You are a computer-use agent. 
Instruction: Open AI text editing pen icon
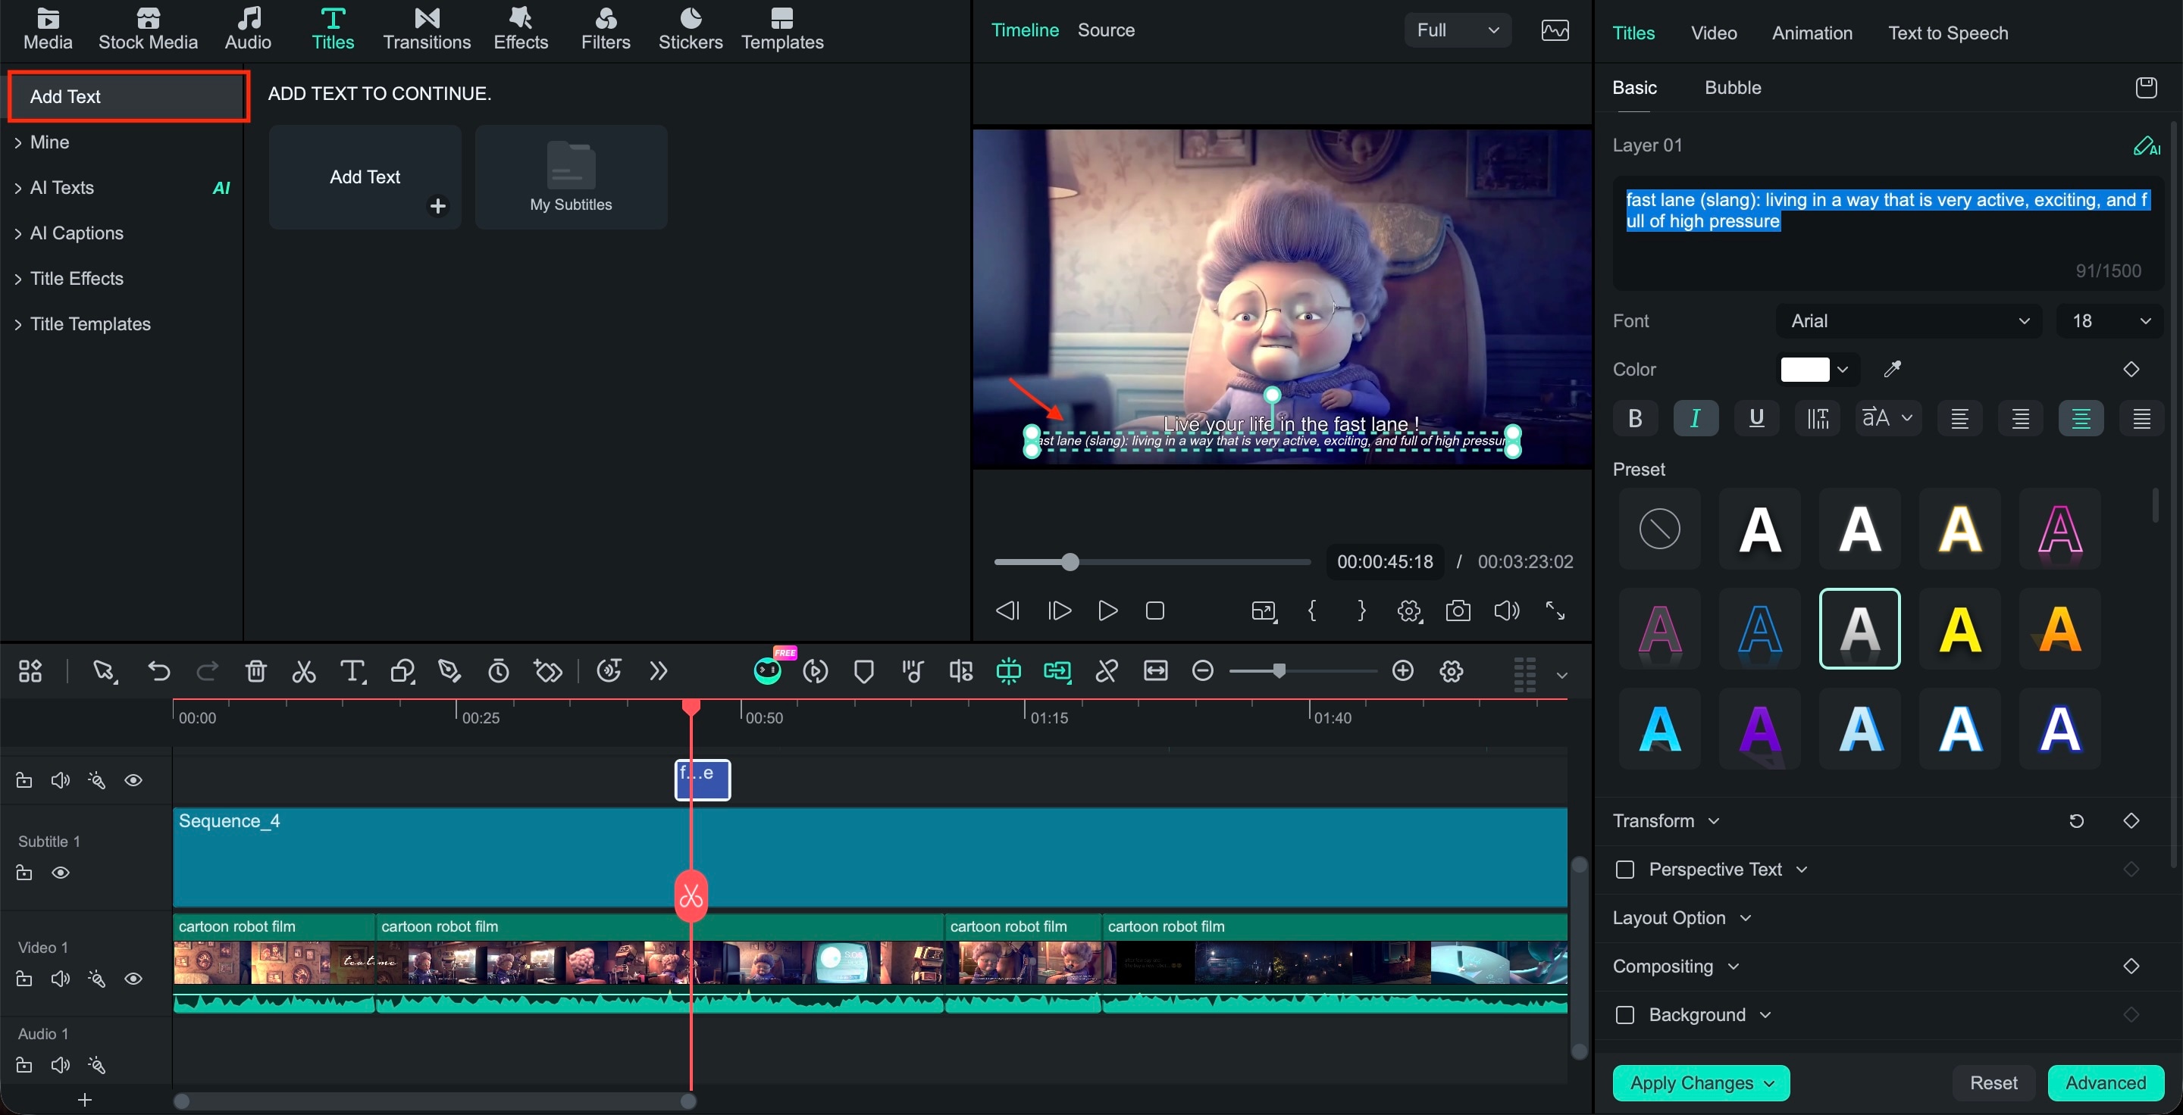(2146, 145)
